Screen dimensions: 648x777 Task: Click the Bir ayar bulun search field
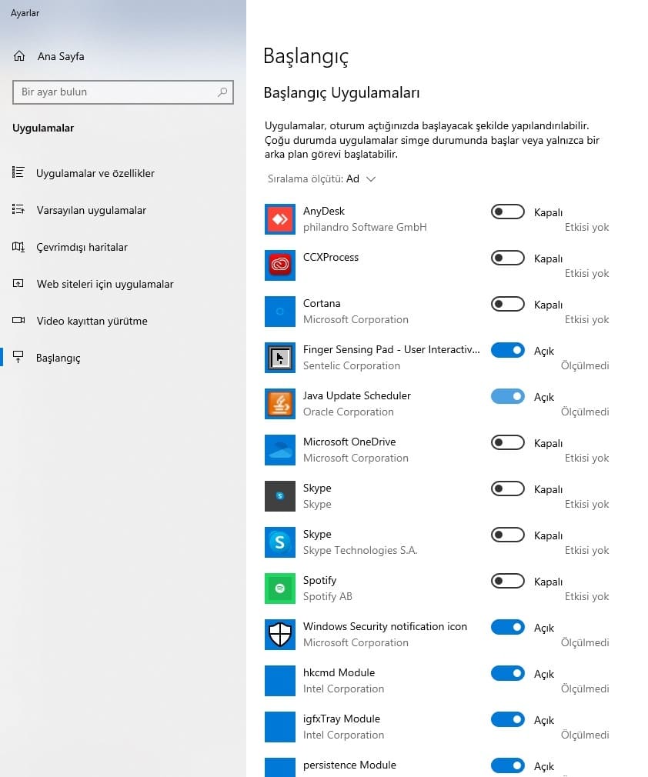[123, 92]
